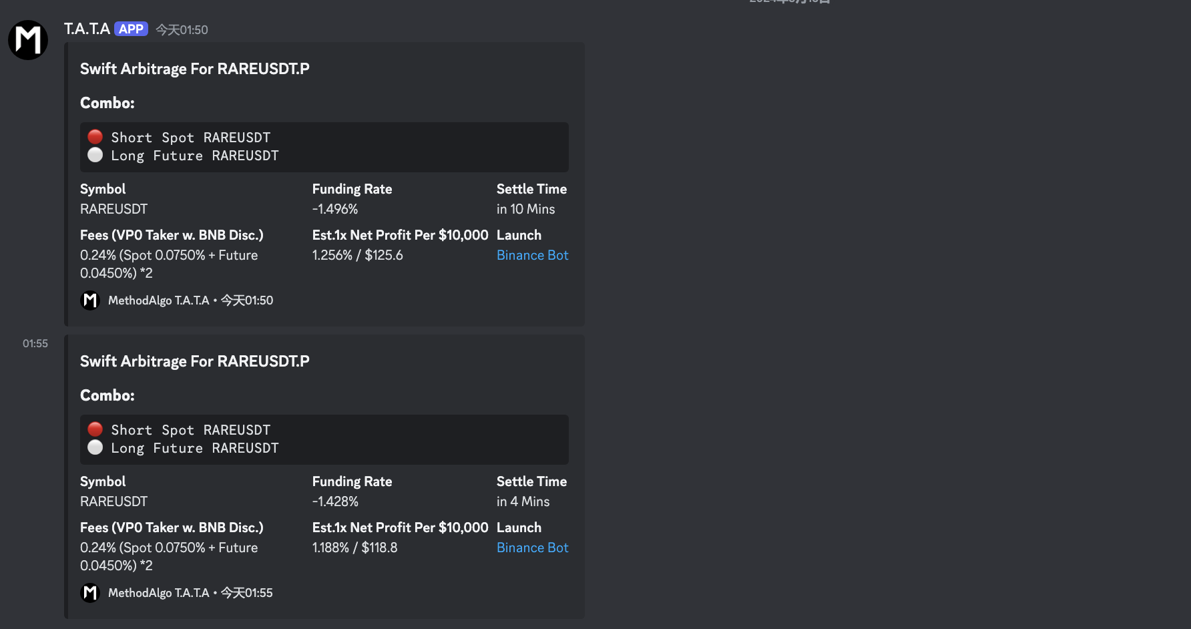1191x629 pixels.
Task: Click the "in 4 Mins" settle time
Action: point(523,501)
